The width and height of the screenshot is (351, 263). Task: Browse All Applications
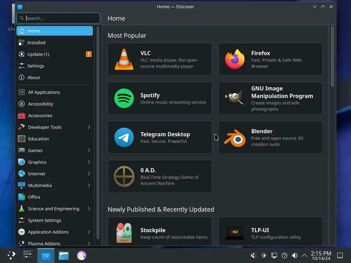[x=55, y=92]
